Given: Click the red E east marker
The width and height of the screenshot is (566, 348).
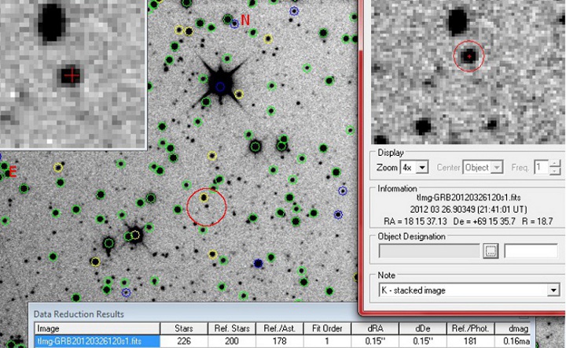Looking at the screenshot, I should tap(13, 172).
